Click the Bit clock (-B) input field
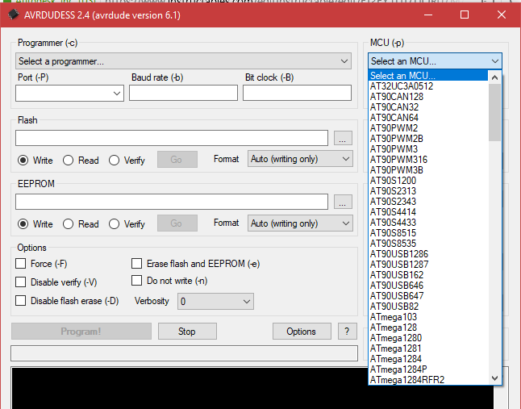 tap(297, 93)
